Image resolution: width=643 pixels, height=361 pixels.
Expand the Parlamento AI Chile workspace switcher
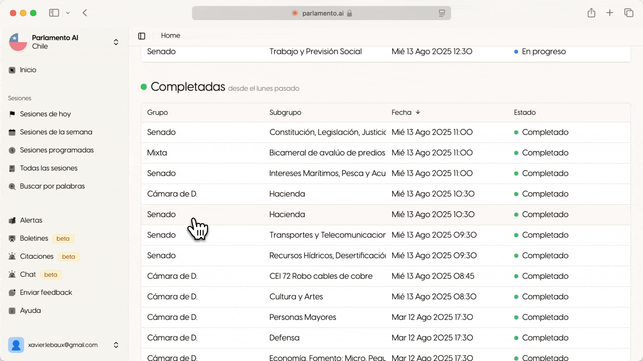click(116, 42)
